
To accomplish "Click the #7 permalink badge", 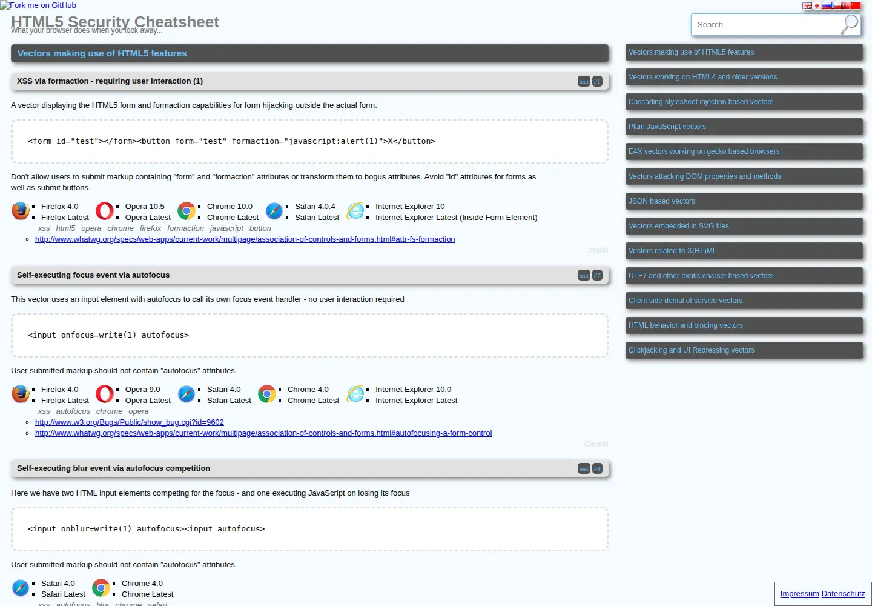I will [597, 275].
